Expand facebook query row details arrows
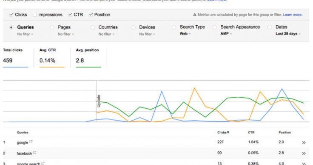 [x=304, y=153]
